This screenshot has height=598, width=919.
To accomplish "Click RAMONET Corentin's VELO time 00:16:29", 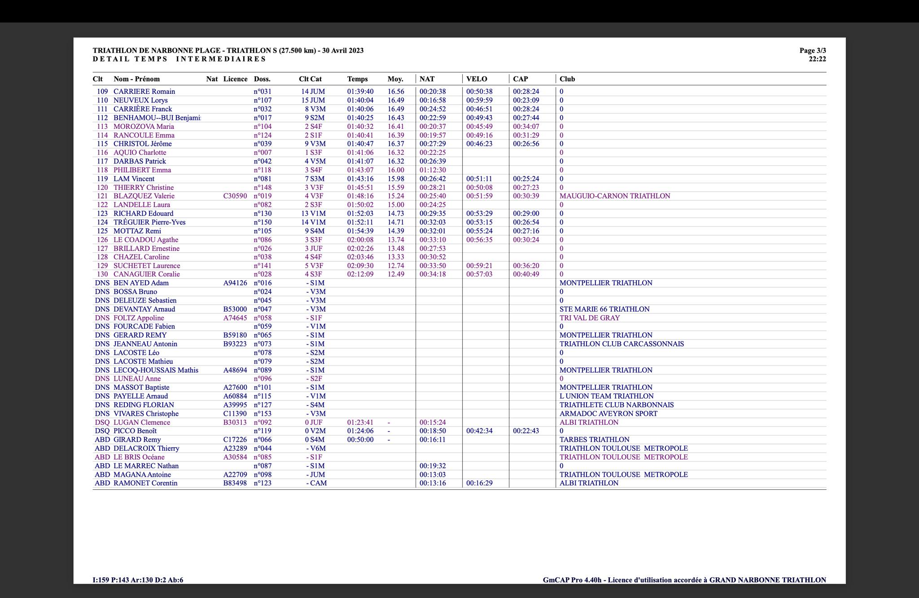I will tap(479, 484).
